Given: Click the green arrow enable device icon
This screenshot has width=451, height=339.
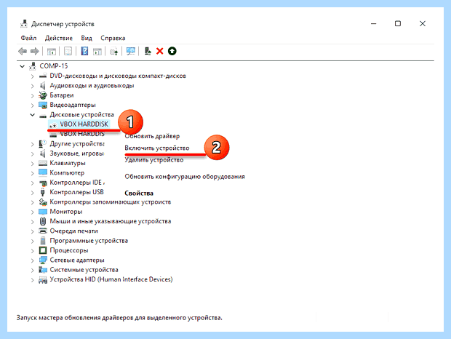Looking at the screenshot, I should tap(172, 51).
